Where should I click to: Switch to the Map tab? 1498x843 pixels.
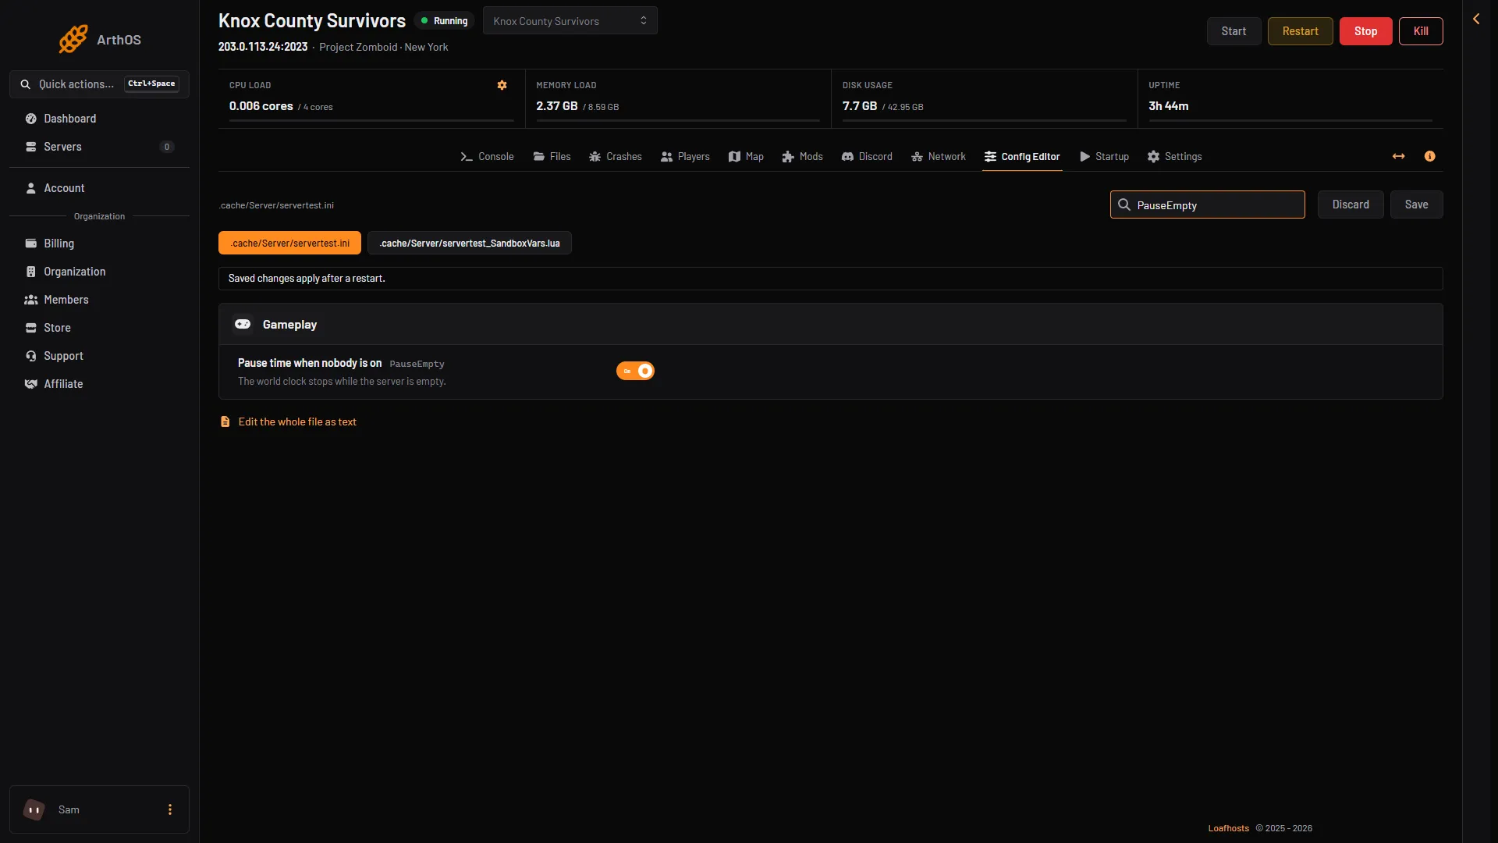[x=746, y=156]
